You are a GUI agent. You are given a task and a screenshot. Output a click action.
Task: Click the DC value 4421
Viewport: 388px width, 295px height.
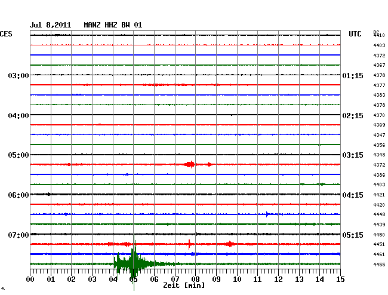(378, 195)
